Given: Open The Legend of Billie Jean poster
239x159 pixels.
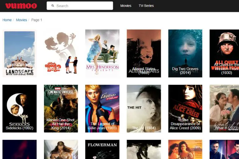Looking at the screenshot, I should (102, 109).
